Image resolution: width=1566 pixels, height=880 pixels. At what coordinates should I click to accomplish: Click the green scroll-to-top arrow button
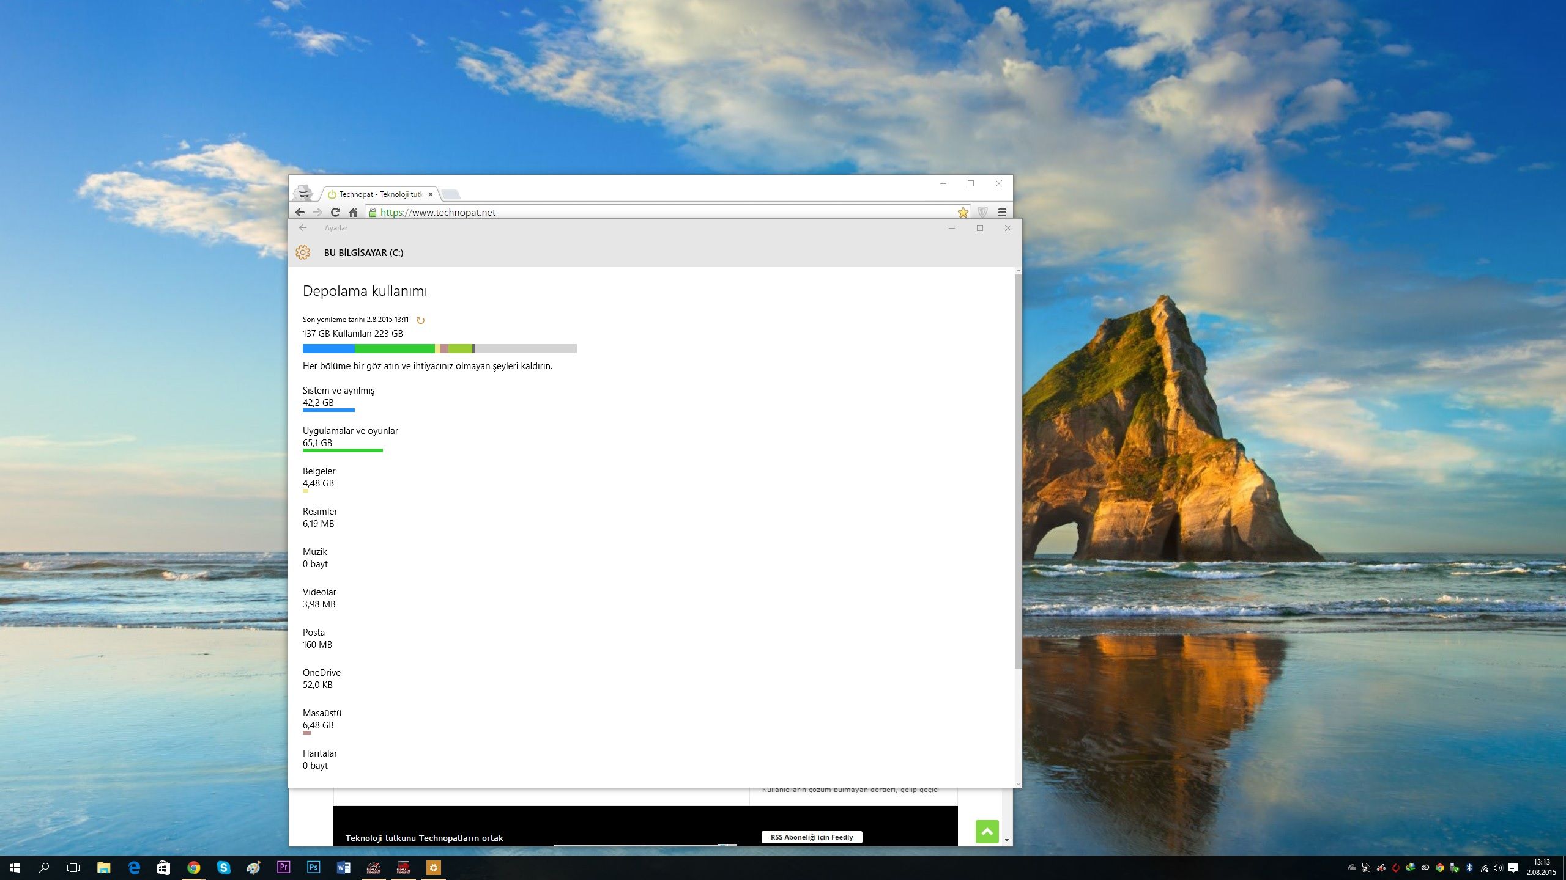(x=987, y=832)
